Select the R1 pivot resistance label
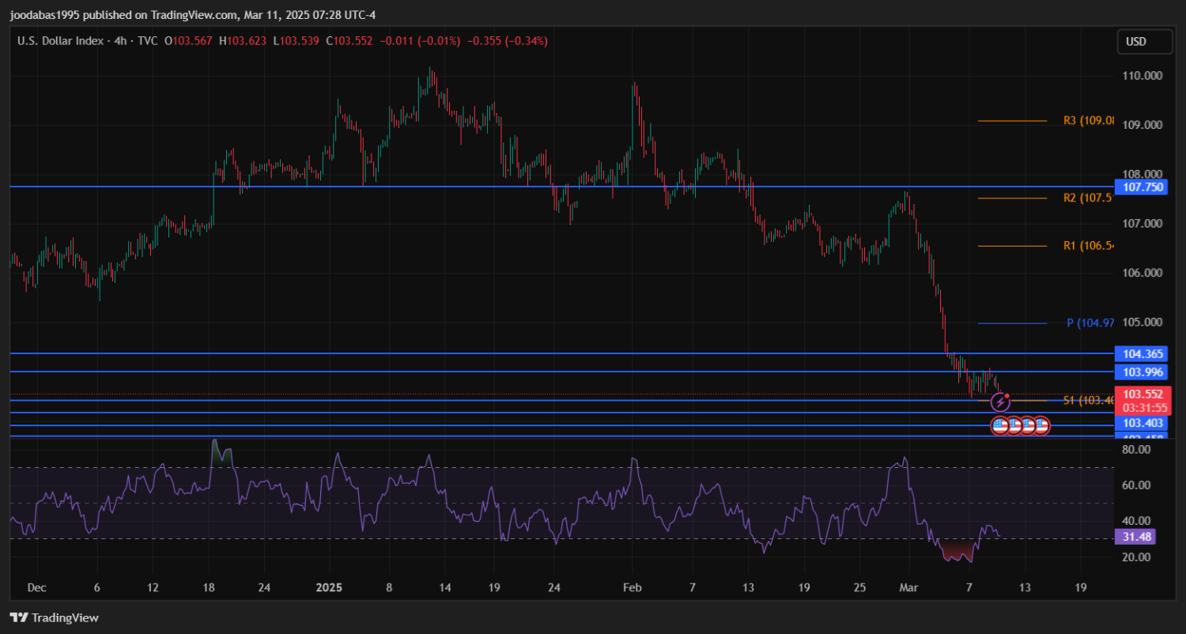Screen dimensions: 1186x634 [x=1088, y=246]
